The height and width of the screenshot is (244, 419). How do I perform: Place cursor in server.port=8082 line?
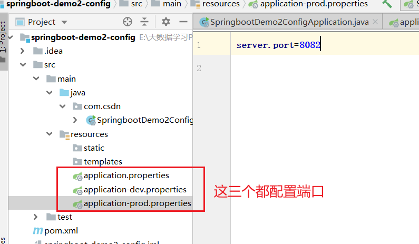pyautogui.click(x=278, y=45)
